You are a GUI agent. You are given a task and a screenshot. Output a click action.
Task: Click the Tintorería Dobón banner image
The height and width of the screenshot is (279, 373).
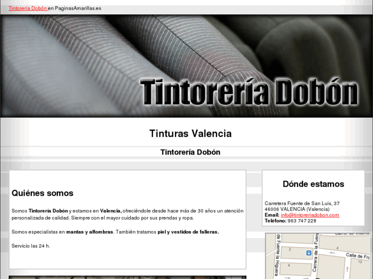(187, 66)
